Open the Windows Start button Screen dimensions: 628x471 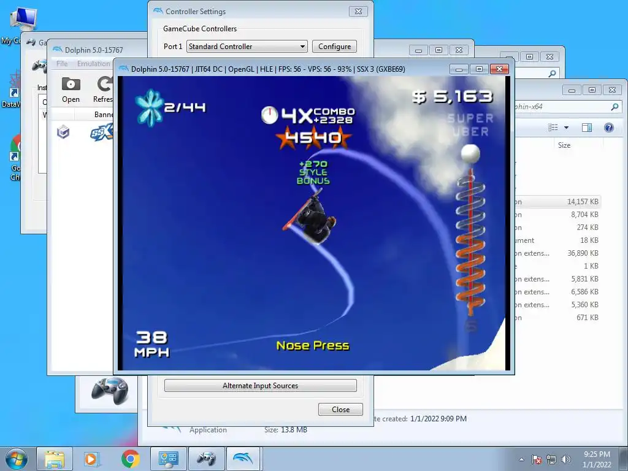tap(17, 459)
